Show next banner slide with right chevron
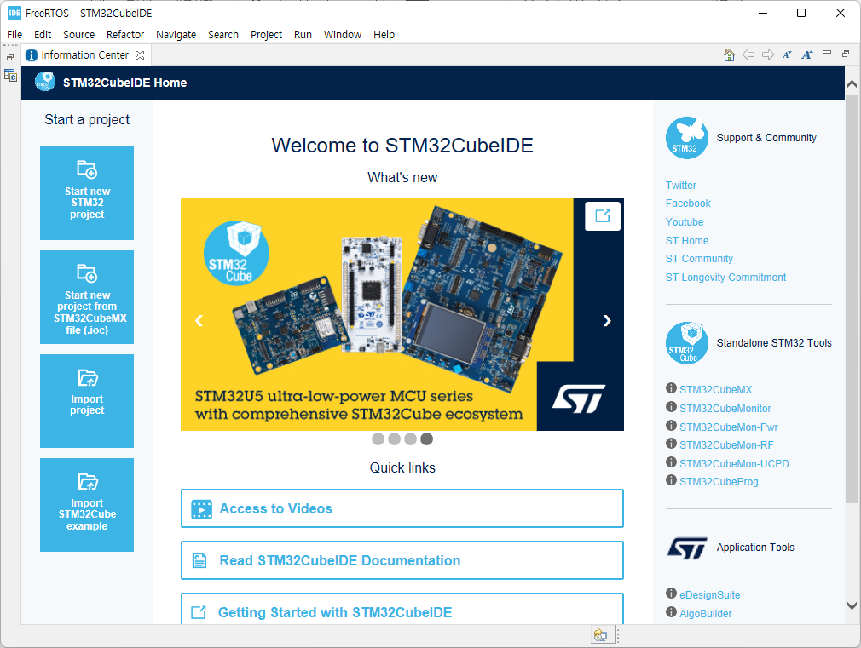This screenshot has height=648, width=861. tap(607, 320)
